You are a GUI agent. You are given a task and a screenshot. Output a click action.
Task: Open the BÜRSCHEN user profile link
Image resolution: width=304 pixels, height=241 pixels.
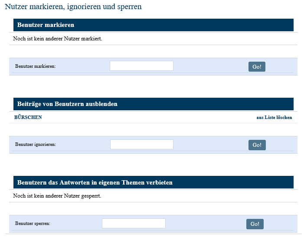tap(28, 117)
